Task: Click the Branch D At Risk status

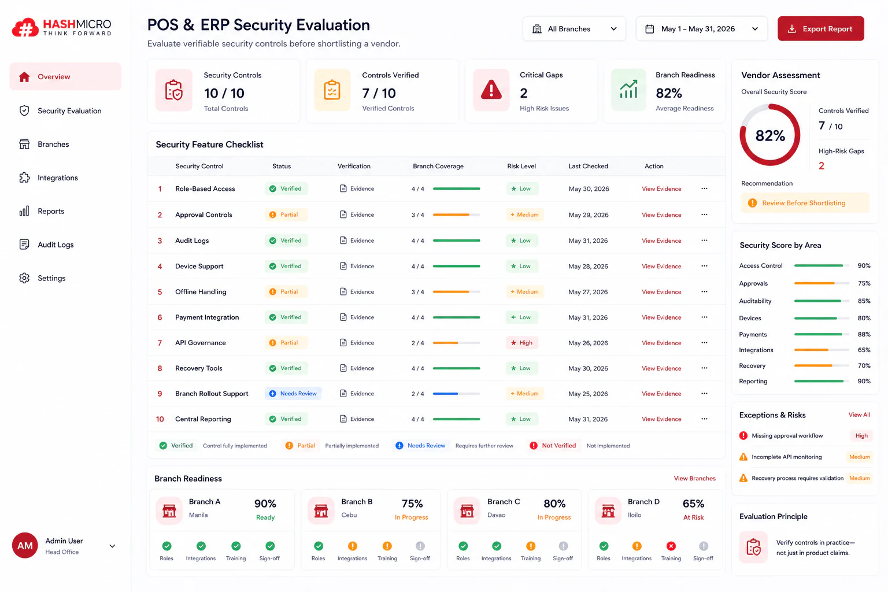Action: (x=693, y=517)
